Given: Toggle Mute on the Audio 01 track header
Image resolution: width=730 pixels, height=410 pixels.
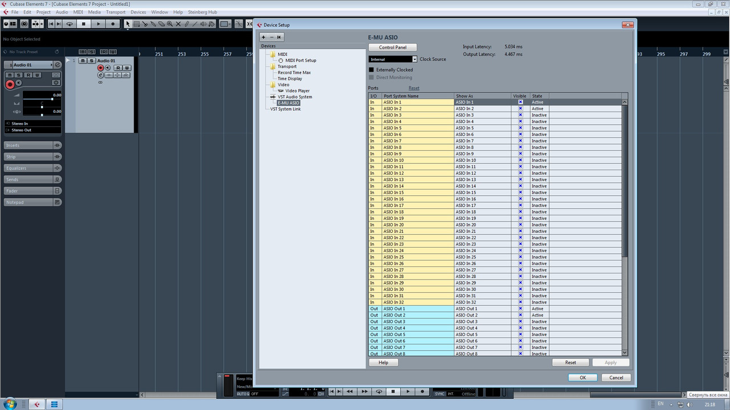Looking at the screenshot, I should pos(83,61).
